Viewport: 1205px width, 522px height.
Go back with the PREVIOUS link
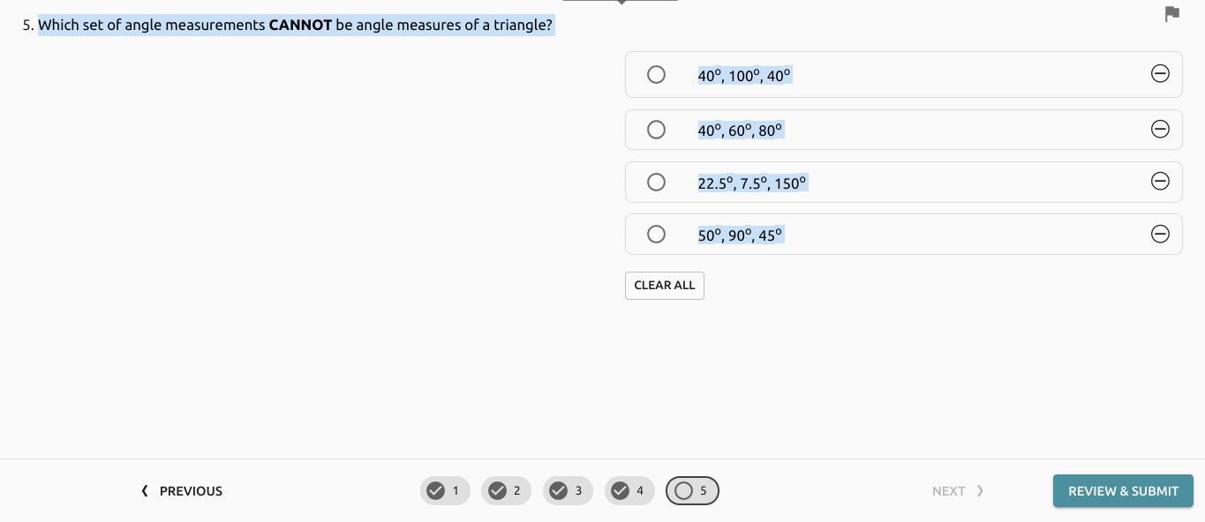click(182, 491)
